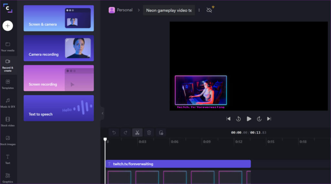331x184 pixels.
Task: Open Templates sidebar tab
Action: coord(8,84)
